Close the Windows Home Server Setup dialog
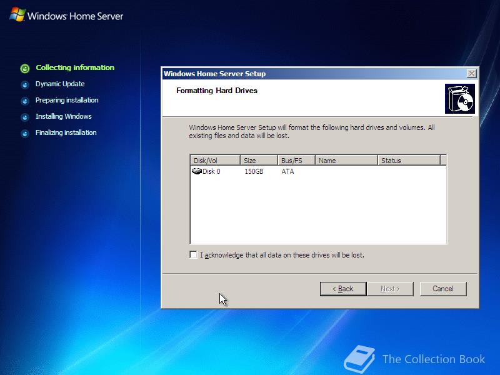Screen dimensions: 500x375 (x=472, y=74)
